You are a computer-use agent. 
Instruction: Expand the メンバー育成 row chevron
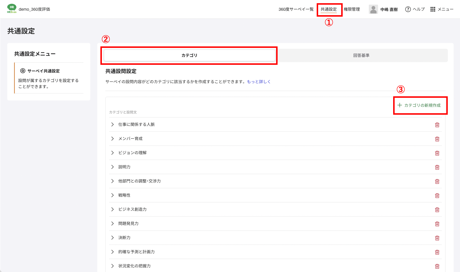[112, 139]
